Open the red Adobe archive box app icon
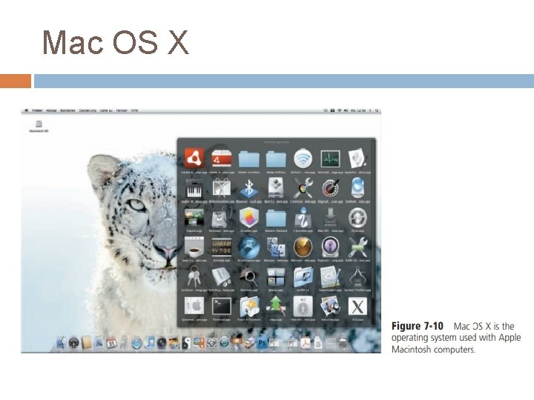534x400 pixels. point(221,159)
